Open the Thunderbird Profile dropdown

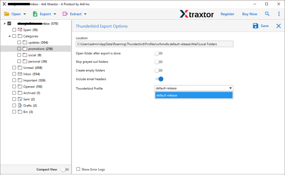tap(194, 88)
